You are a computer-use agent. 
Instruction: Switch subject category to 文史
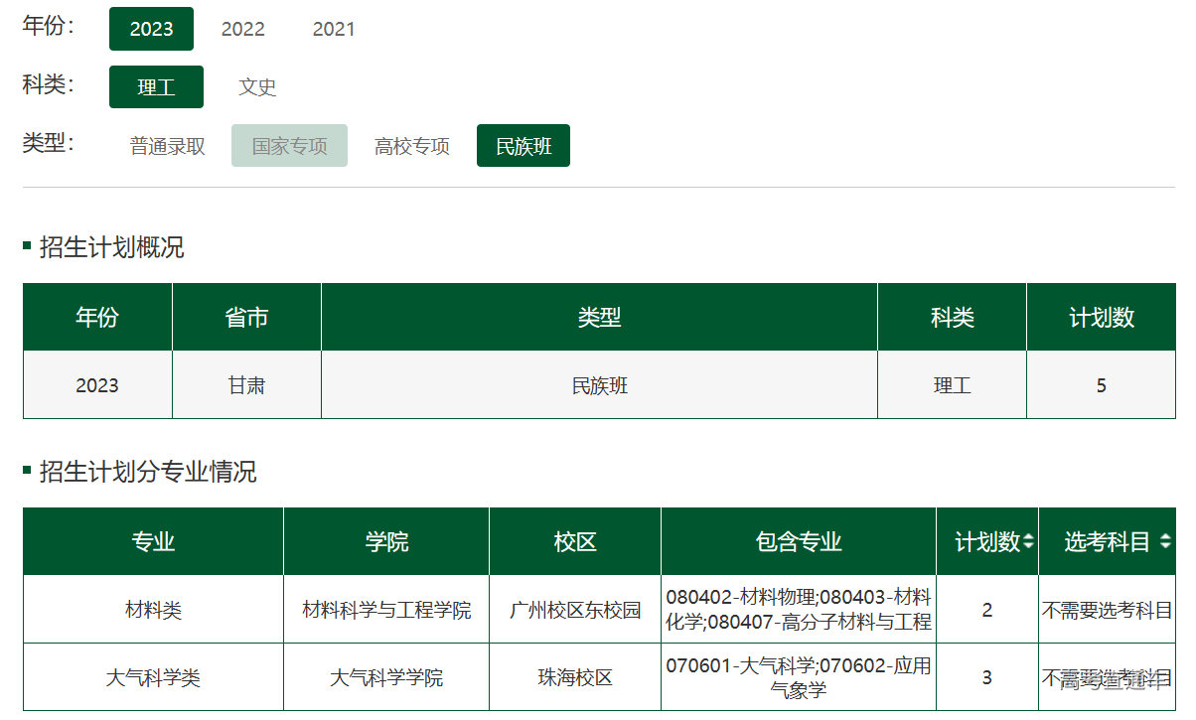[257, 87]
